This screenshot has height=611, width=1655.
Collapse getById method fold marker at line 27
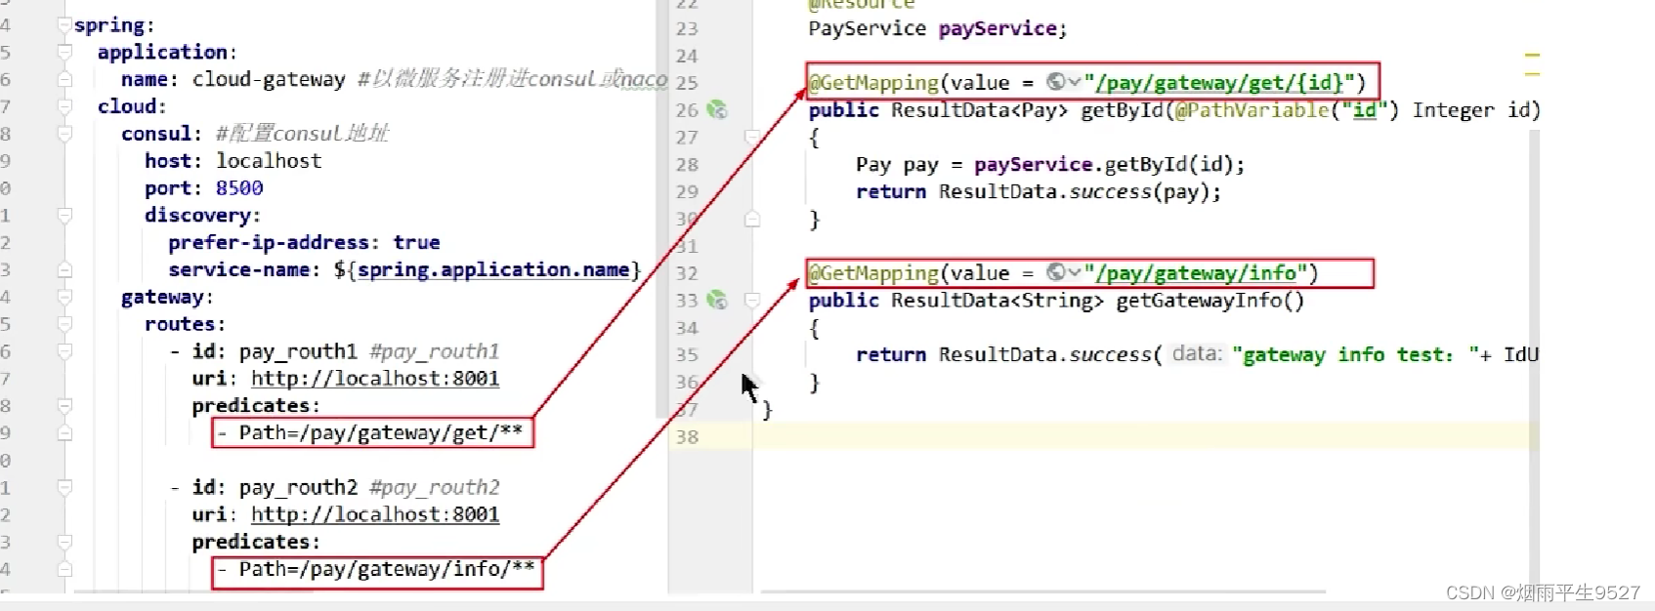(752, 138)
